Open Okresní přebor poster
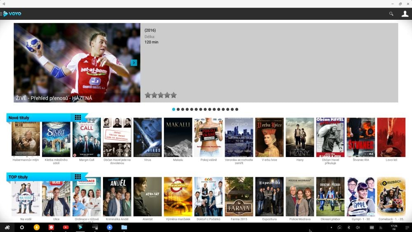Image resolution: width=412 pixels, height=232 pixels. click(330, 197)
